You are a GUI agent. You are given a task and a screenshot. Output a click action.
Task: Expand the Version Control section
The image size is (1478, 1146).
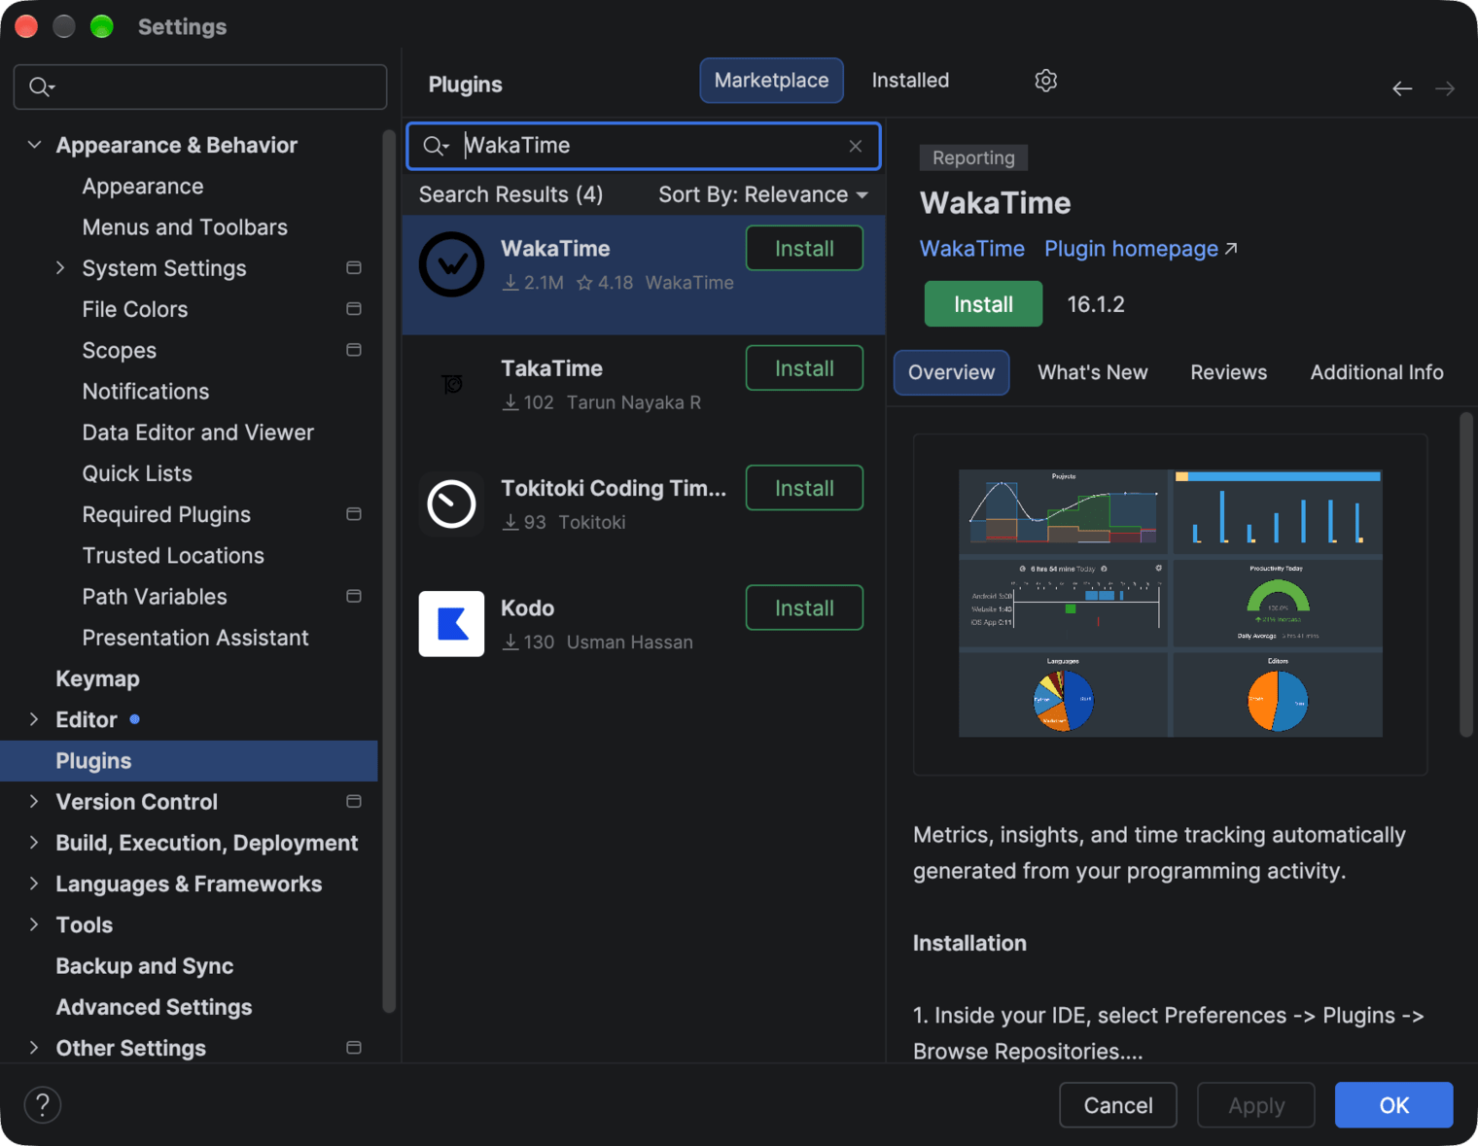(x=34, y=802)
